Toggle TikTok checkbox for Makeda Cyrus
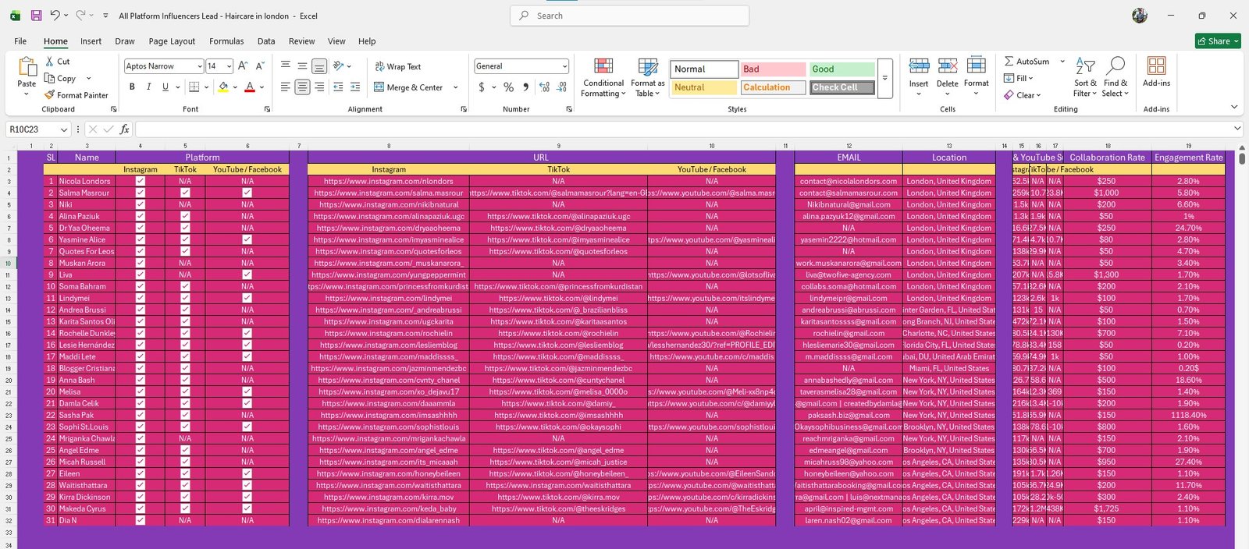This screenshot has width=1249, height=549. pos(185,508)
